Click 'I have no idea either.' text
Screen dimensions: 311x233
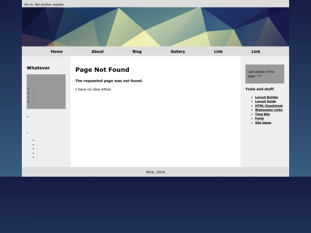click(x=93, y=89)
